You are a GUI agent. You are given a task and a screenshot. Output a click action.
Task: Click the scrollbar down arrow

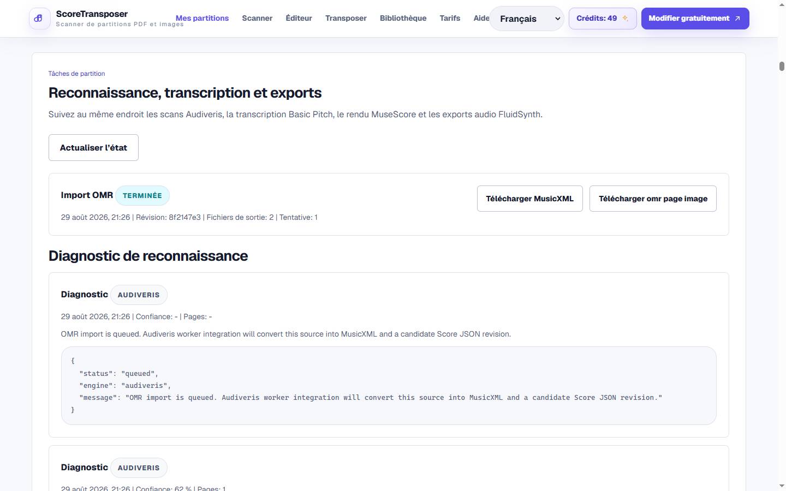[782, 486]
